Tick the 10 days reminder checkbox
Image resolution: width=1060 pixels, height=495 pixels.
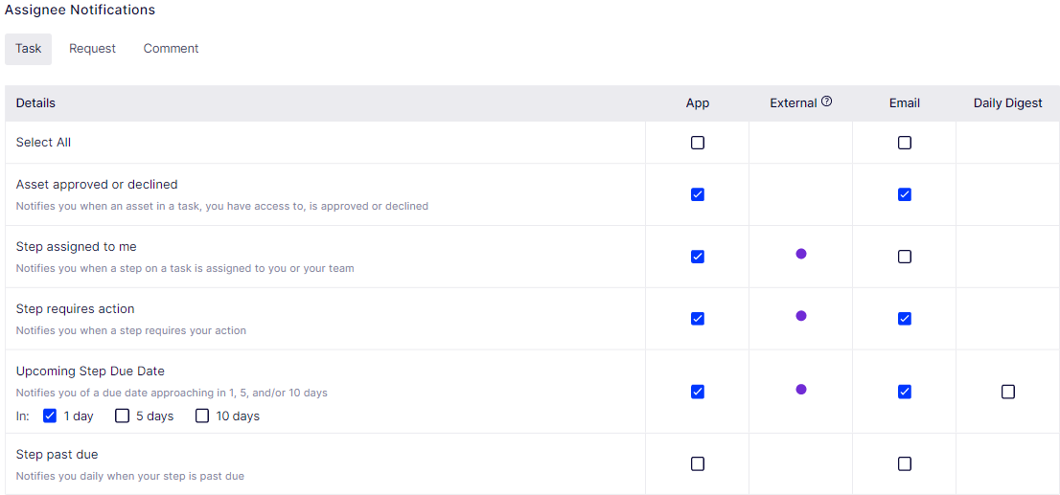[201, 416]
